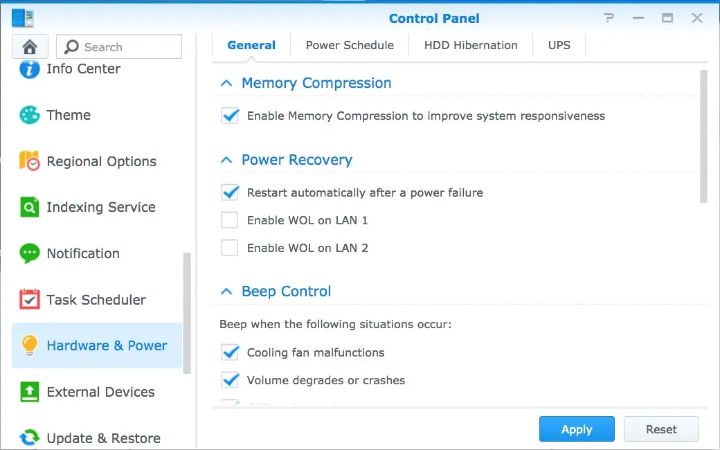This screenshot has width=720, height=450.
Task: Enable WOL on LAN 1
Action: pyautogui.click(x=229, y=220)
